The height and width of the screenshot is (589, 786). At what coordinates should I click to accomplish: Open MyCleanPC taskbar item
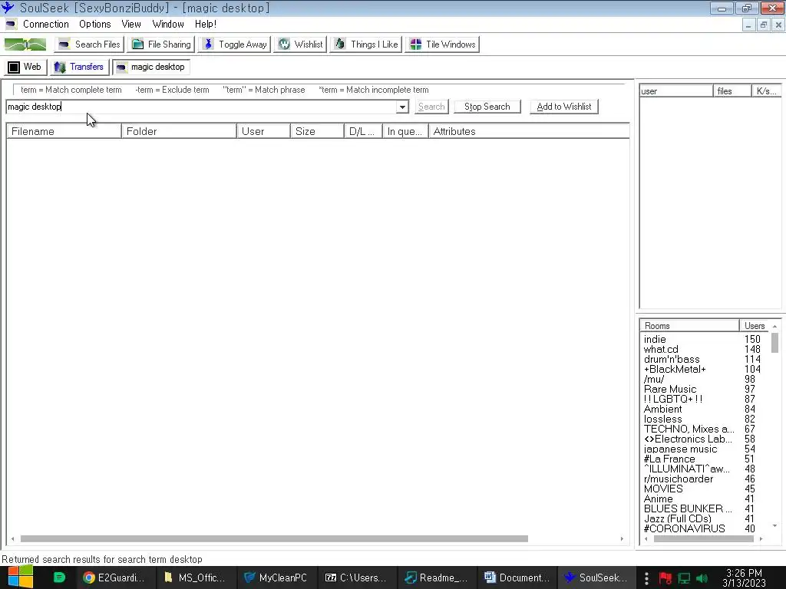(276, 577)
